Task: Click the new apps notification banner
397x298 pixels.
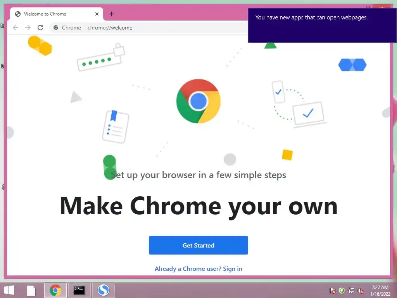Action: point(322,25)
